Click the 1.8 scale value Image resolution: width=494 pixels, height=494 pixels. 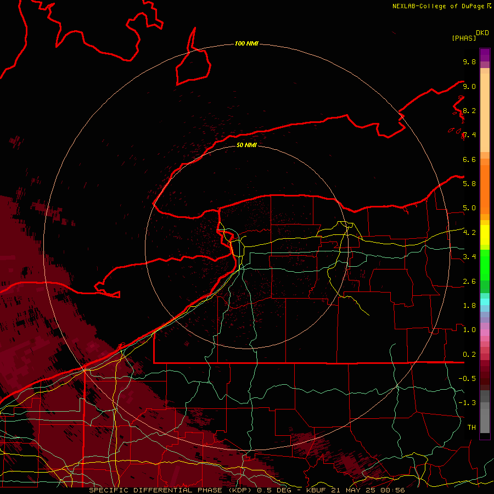tap(469, 306)
